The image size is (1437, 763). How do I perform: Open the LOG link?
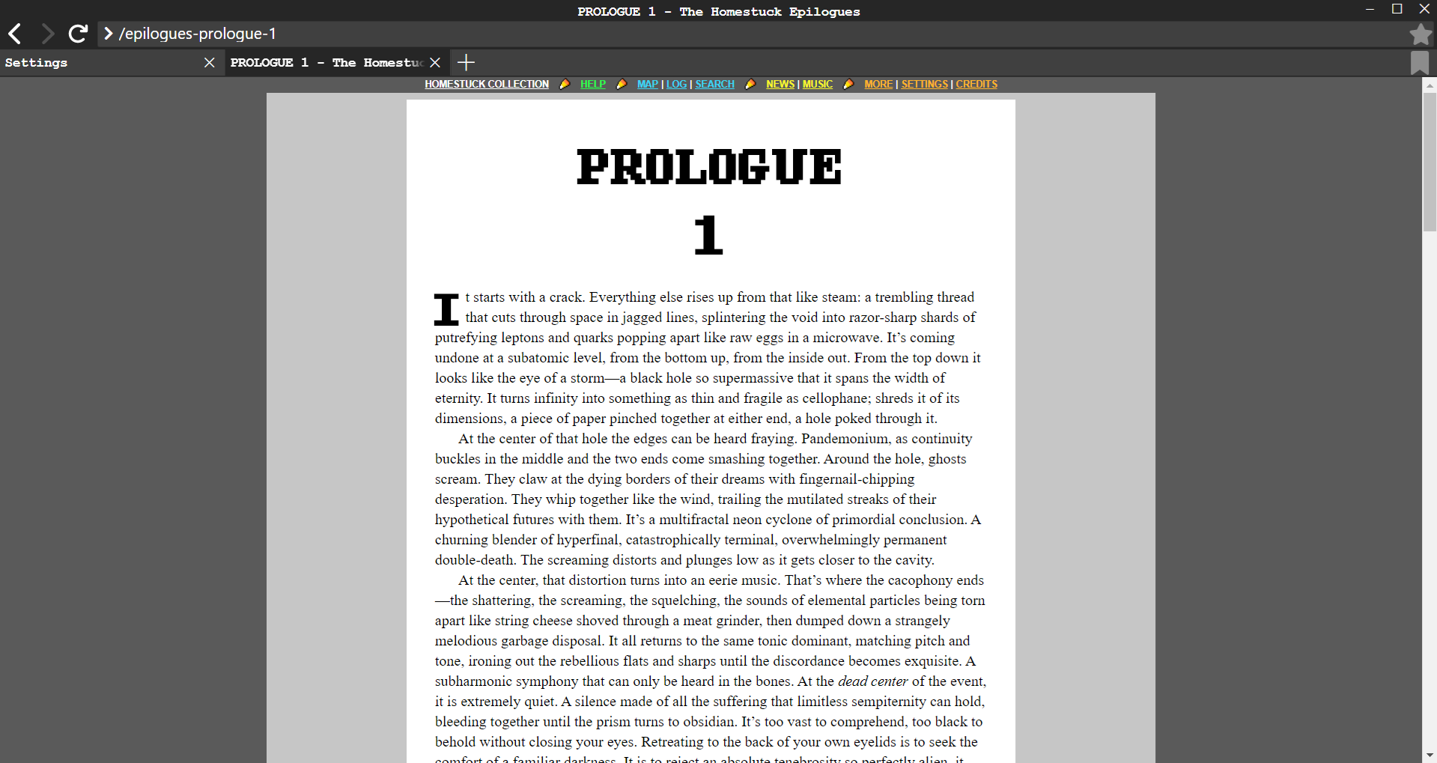click(677, 85)
